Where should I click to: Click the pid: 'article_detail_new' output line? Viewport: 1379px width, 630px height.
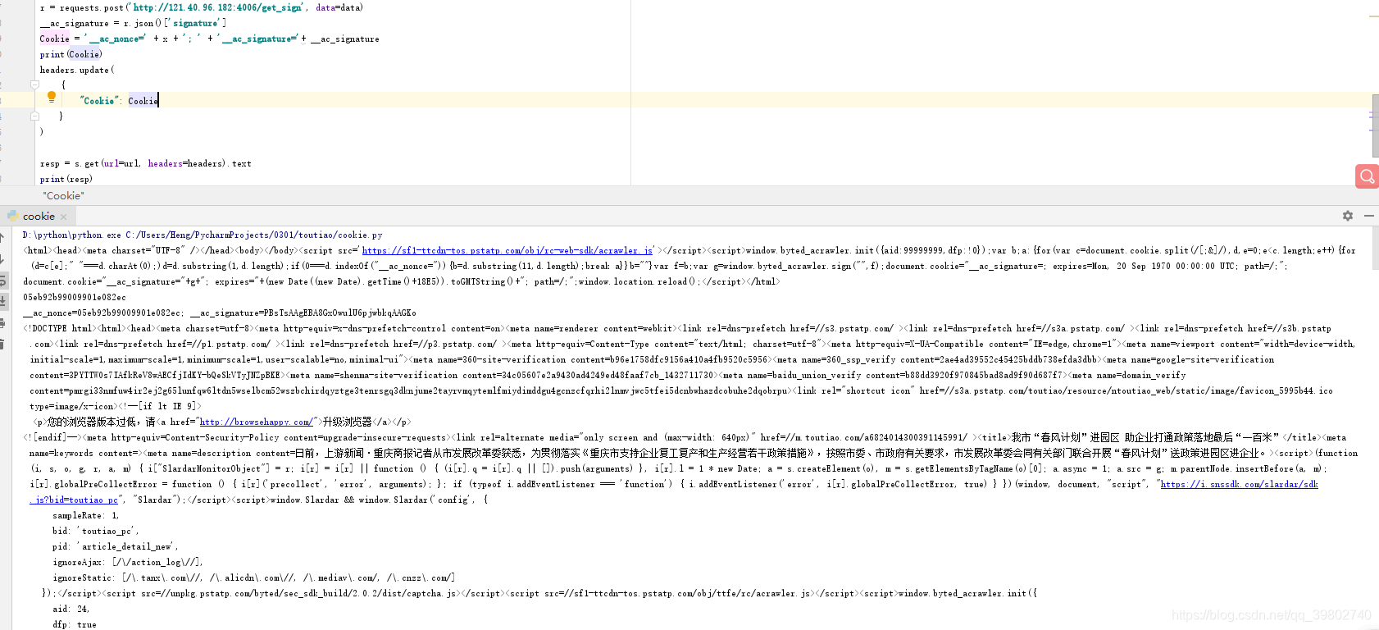coord(116,546)
